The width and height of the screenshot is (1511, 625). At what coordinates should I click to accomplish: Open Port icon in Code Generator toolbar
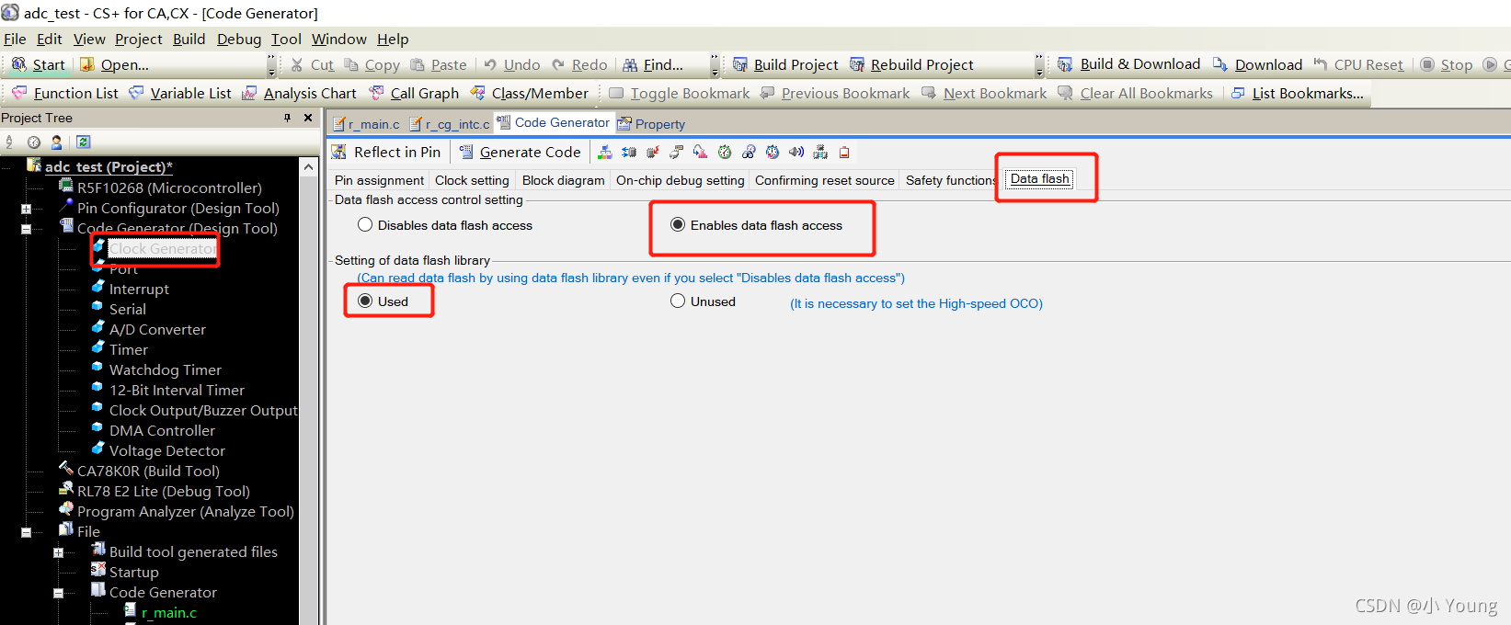point(629,153)
